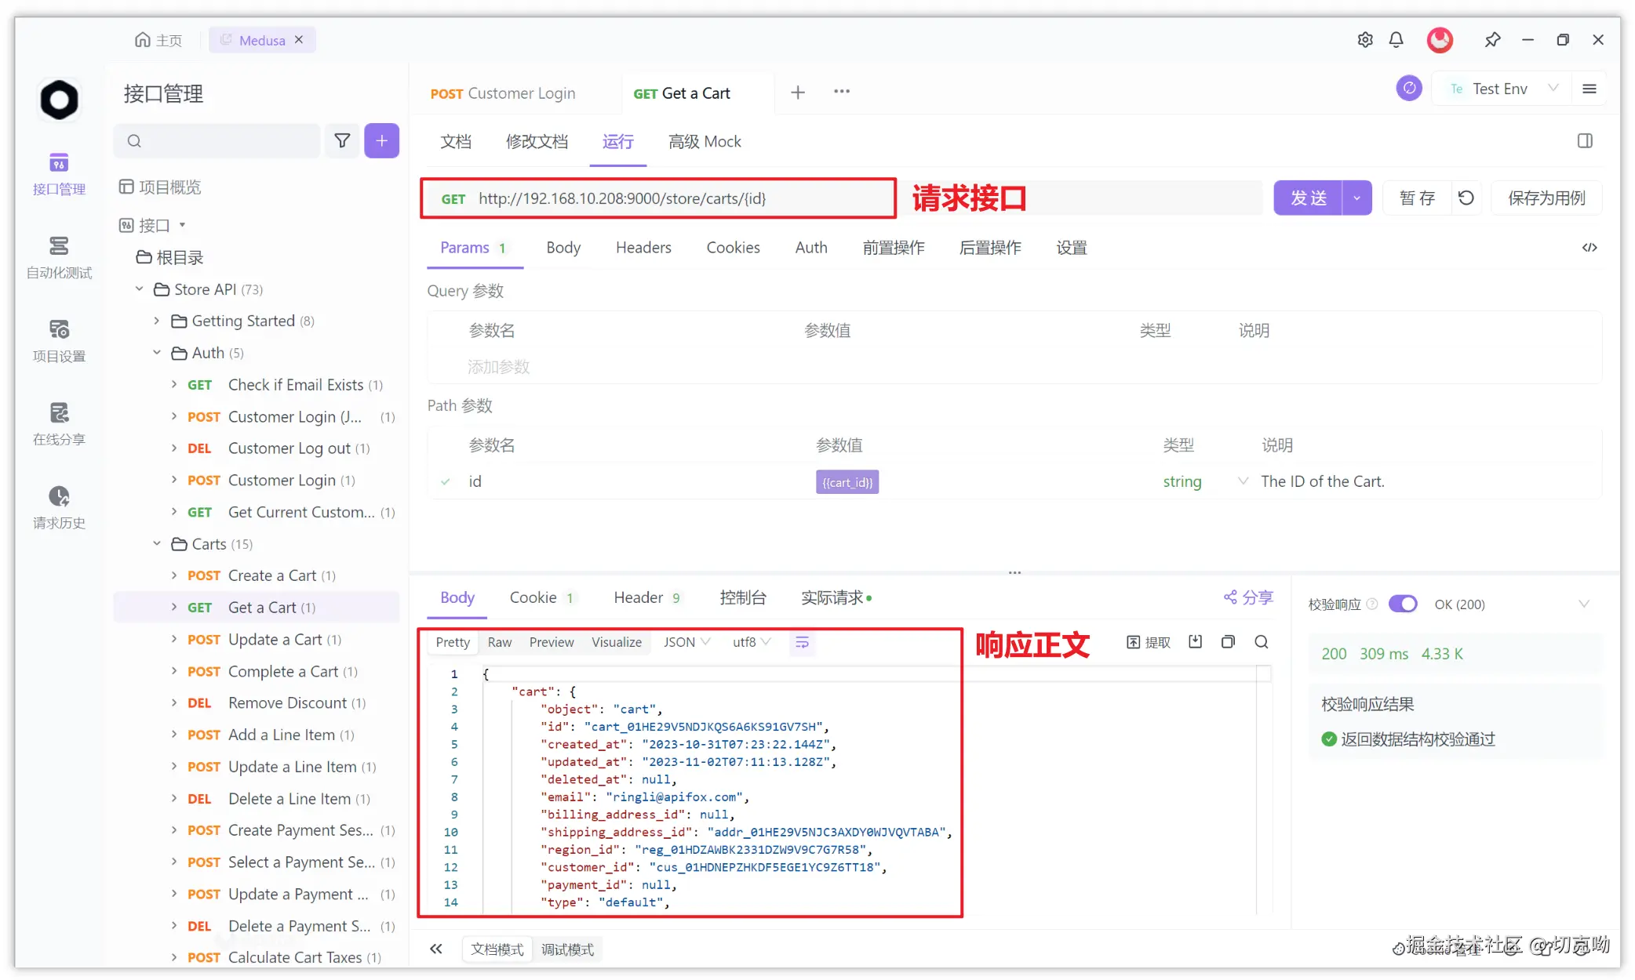1635x980 pixels.
Task: Switch to the 高级 Mock tab
Action: tap(704, 141)
